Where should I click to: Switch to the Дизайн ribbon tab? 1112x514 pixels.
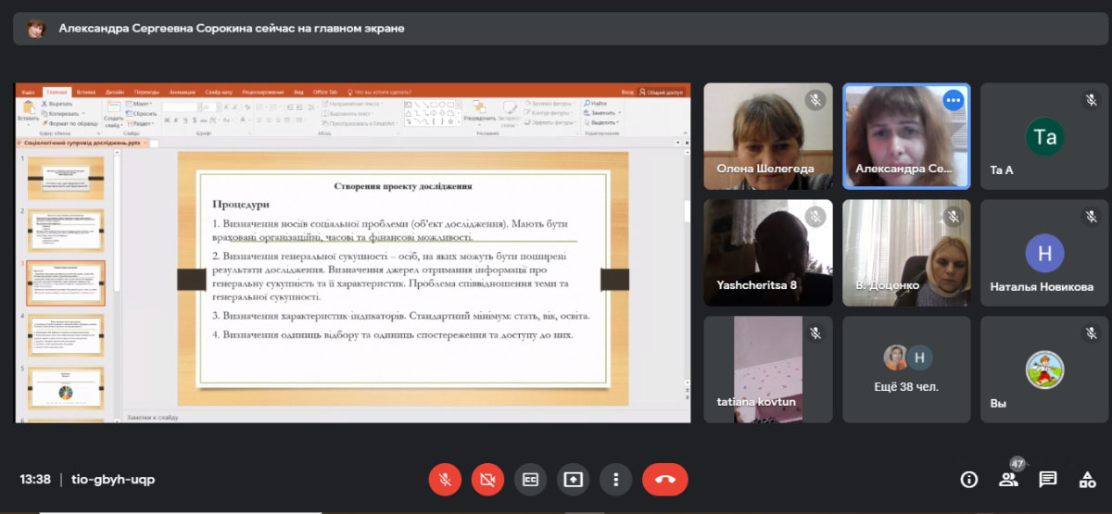tap(115, 92)
